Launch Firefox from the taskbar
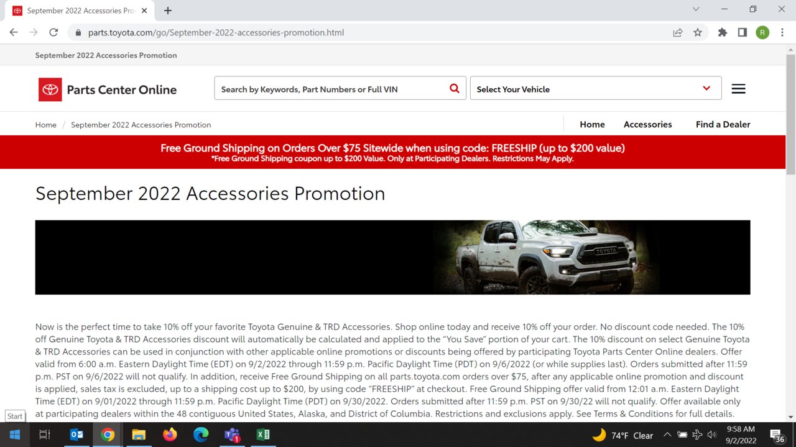 [170, 435]
